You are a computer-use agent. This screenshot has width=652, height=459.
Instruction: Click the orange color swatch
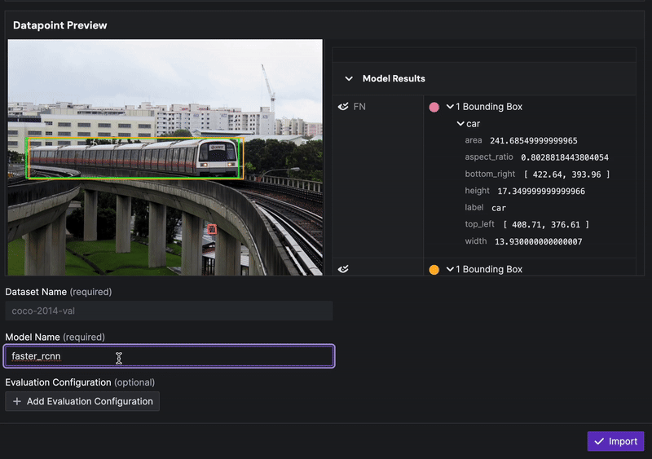434,269
